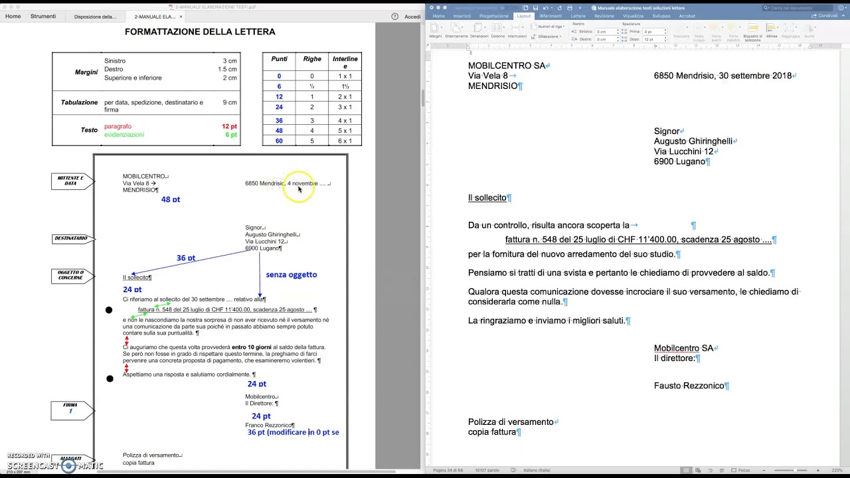The image size is (850, 478).
Task: Click Raggruppa group objects icon
Action: click(790, 31)
